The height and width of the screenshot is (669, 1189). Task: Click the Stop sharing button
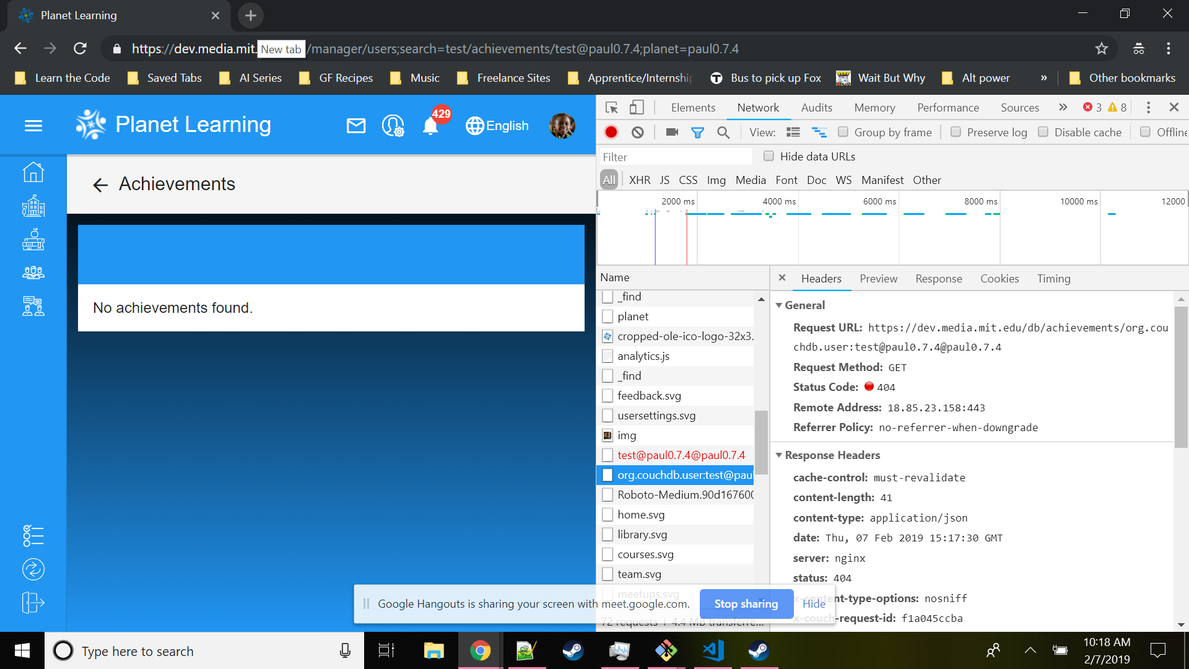pos(746,603)
